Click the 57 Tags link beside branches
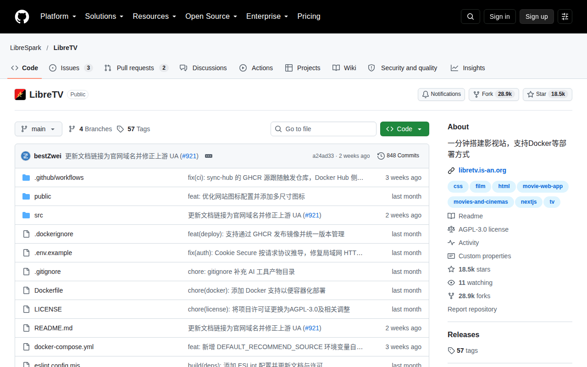587x367 pixels. pos(133,129)
